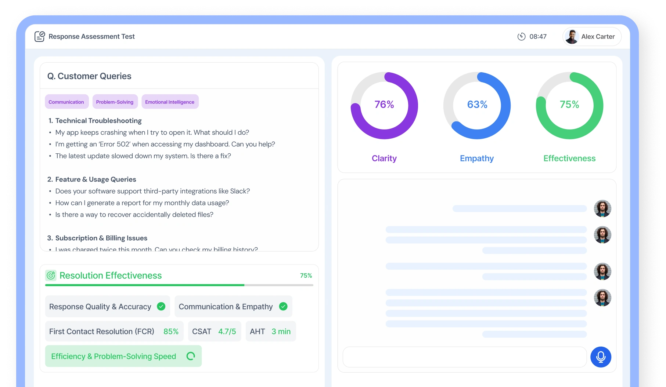
Task: Click the Response Assessment Test clipboard icon
Action: tap(40, 36)
